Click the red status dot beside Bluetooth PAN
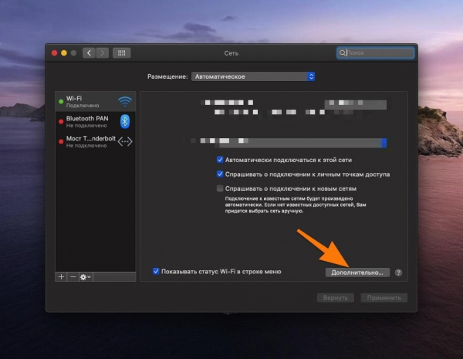The image size is (463, 359). [61, 122]
